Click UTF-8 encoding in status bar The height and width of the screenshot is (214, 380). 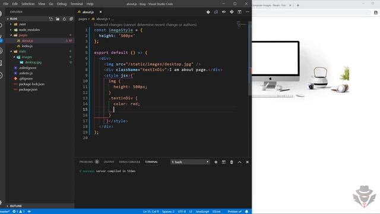click(x=182, y=212)
